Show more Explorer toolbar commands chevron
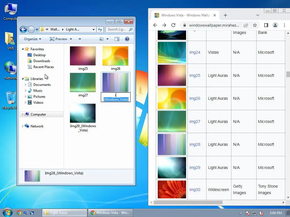This screenshot has height=217, width=290. click(x=80, y=39)
